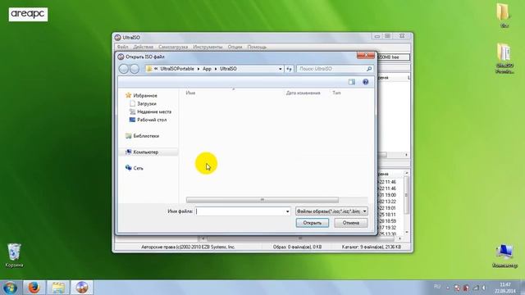This screenshot has height=295, width=525.
Task: Click App in the address breadcrumb
Action: click(x=207, y=69)
